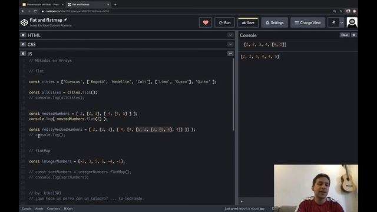
Task: Open HTML editor settings gear
Action: [23, 35]
